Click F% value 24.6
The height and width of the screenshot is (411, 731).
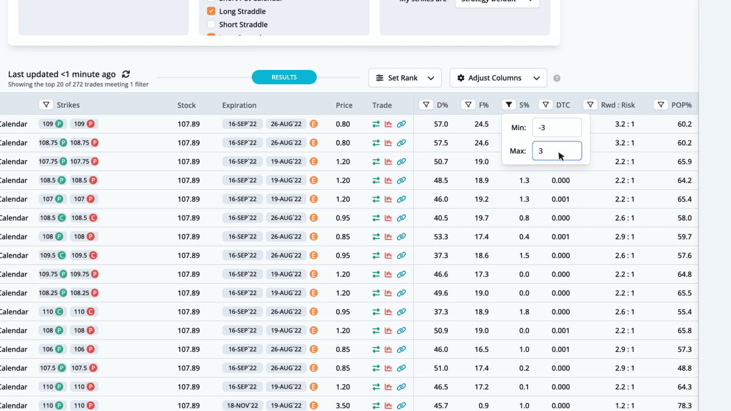pos(481,143)
